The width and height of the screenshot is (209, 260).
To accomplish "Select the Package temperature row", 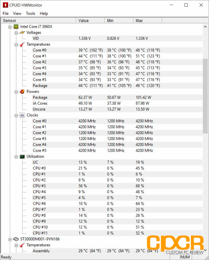I will click(x=40, y=86).
